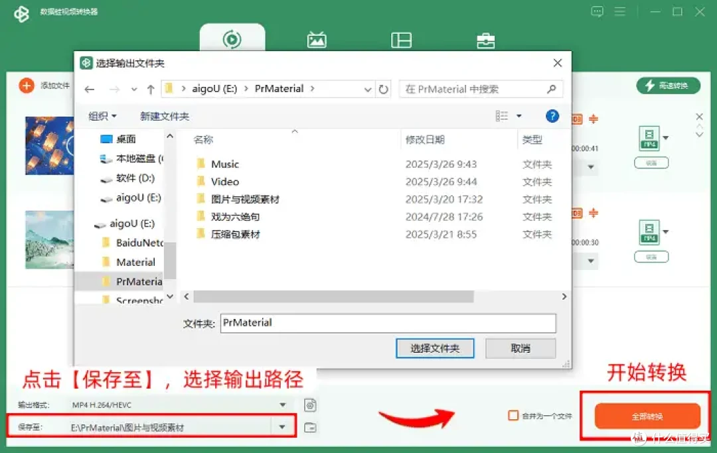
Task: Open the split-screen layout tab
Action: (x=402, y=40)
